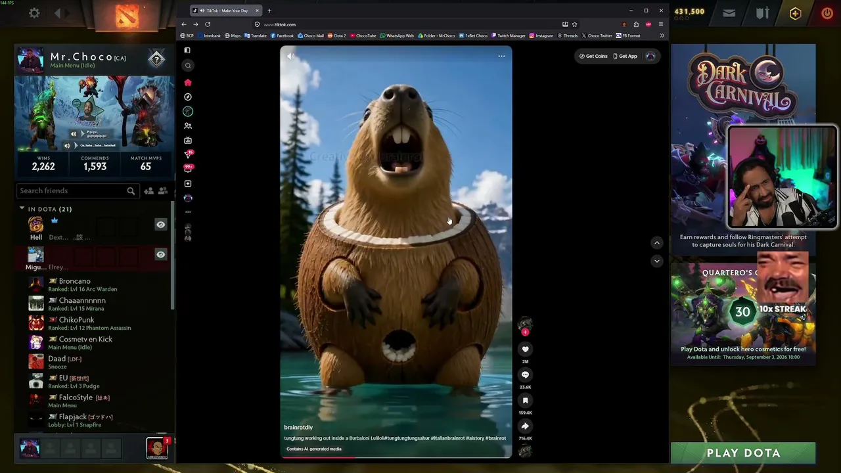Open the Dota profile rank medal badge
Screen dimensions: 841x473
[x=156, y=60]
